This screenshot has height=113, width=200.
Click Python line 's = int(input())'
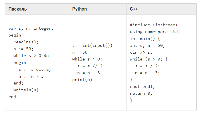coord(92,45)
